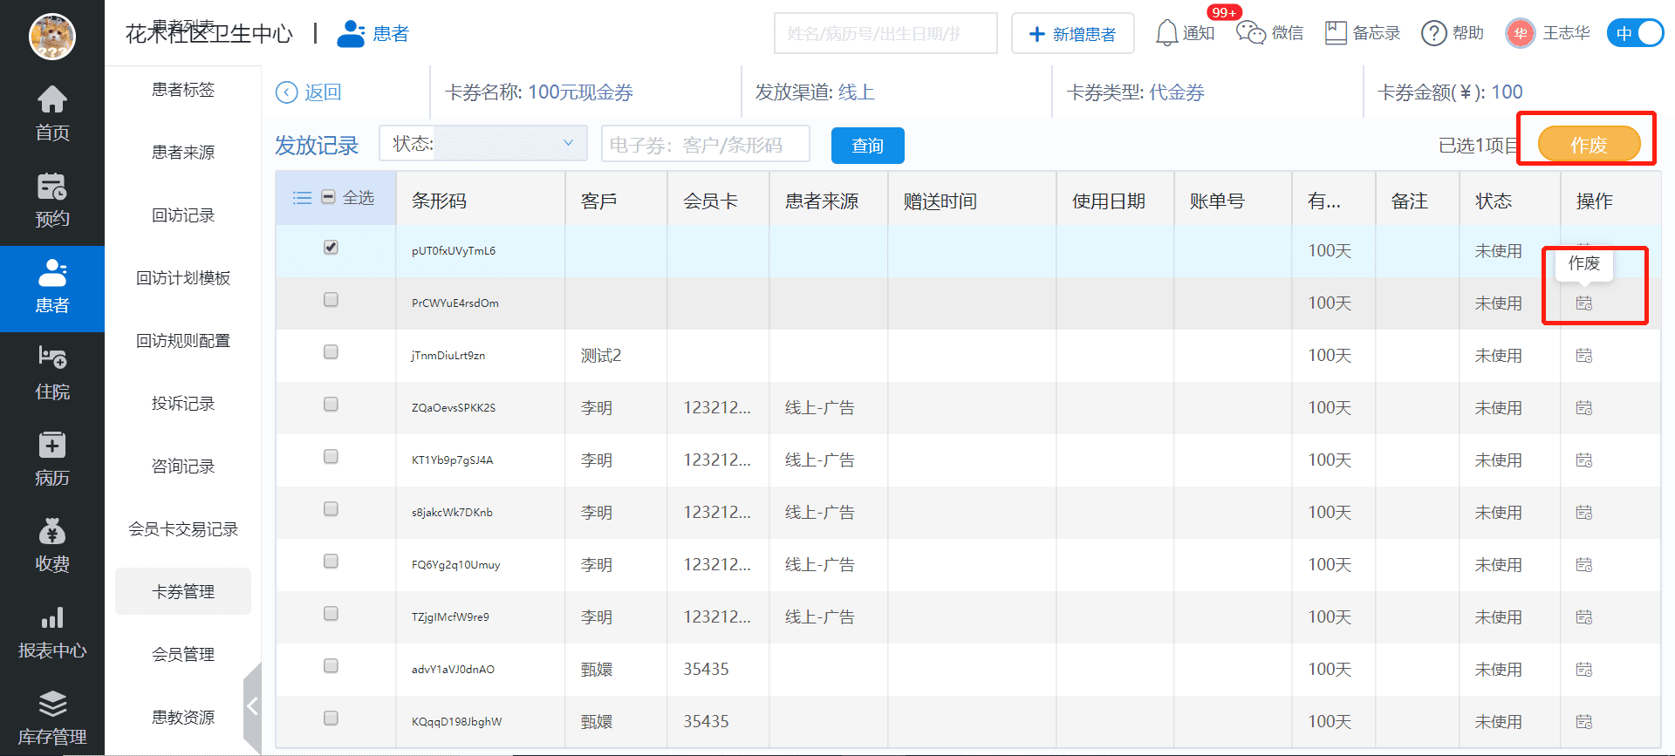Open 回访记录 in the patient menu

183,215
